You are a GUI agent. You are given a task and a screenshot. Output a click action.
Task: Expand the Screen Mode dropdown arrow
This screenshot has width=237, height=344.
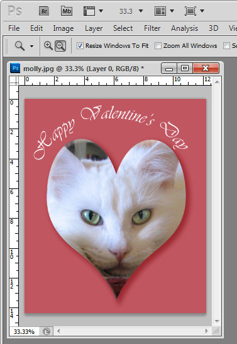coord(202,11)
